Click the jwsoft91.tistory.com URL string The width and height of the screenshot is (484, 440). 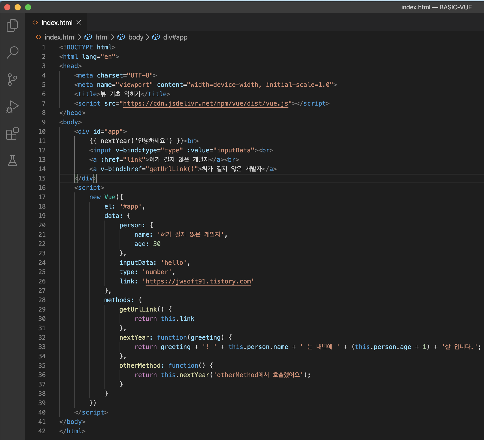[198, 281]
